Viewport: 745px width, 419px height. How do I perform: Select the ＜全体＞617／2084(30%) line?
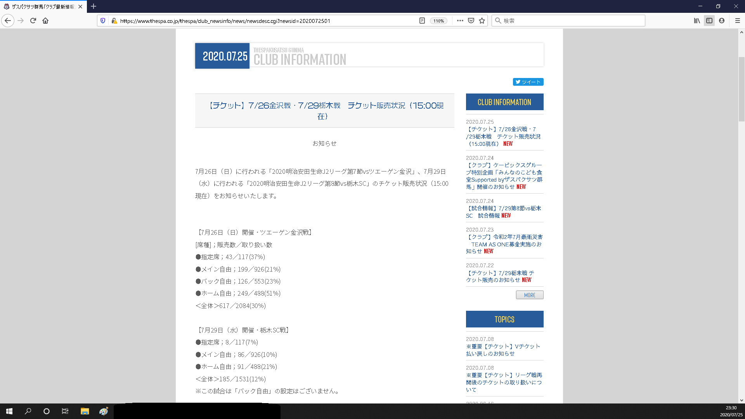click(230, 306)
